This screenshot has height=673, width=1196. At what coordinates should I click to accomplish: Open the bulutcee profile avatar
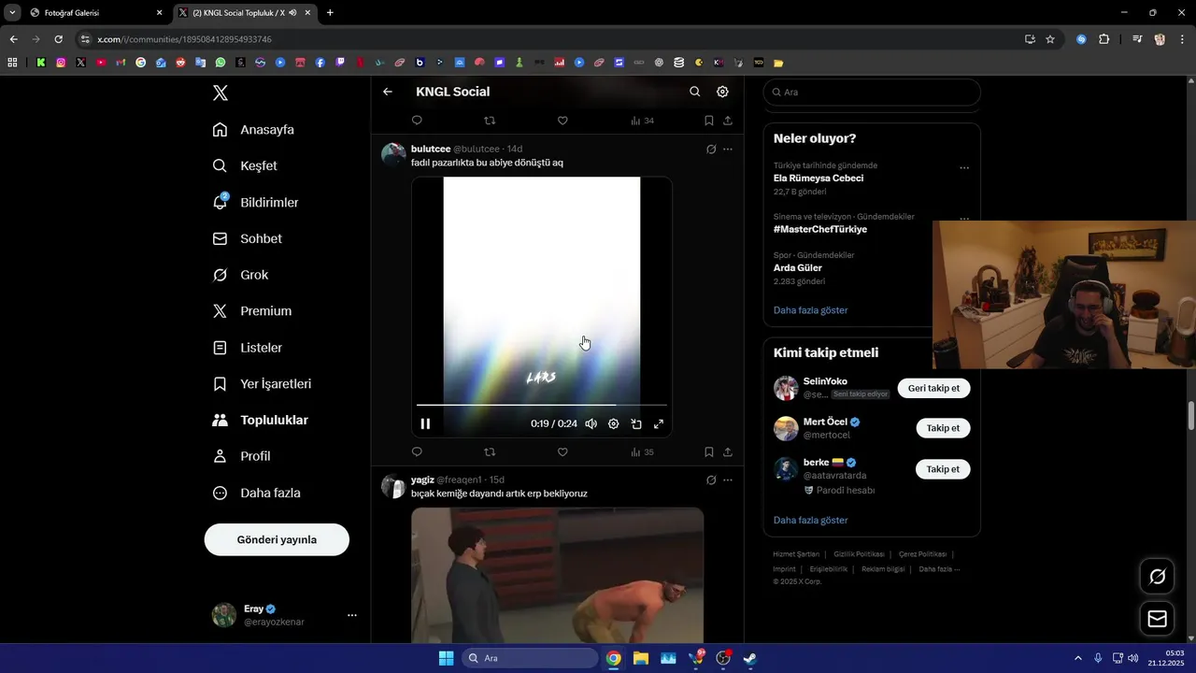point(393,154)
